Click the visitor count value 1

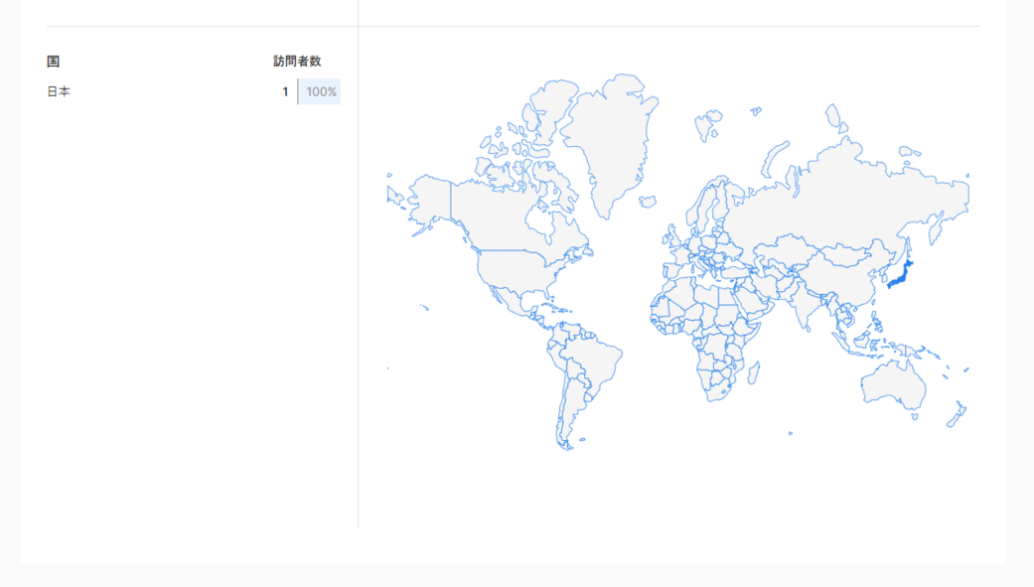tap(285, 91)
